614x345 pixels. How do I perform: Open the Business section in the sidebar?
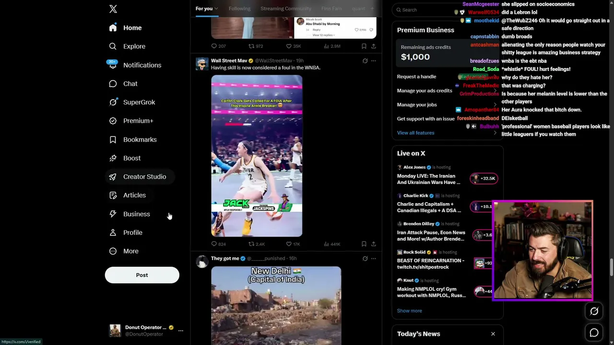pos(130,214)
